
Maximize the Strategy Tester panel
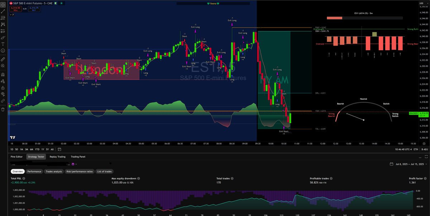point(426,157)
